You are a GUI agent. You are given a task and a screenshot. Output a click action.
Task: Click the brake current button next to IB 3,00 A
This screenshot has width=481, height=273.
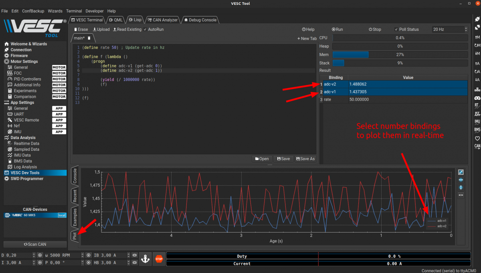click(x=135, y=255)
